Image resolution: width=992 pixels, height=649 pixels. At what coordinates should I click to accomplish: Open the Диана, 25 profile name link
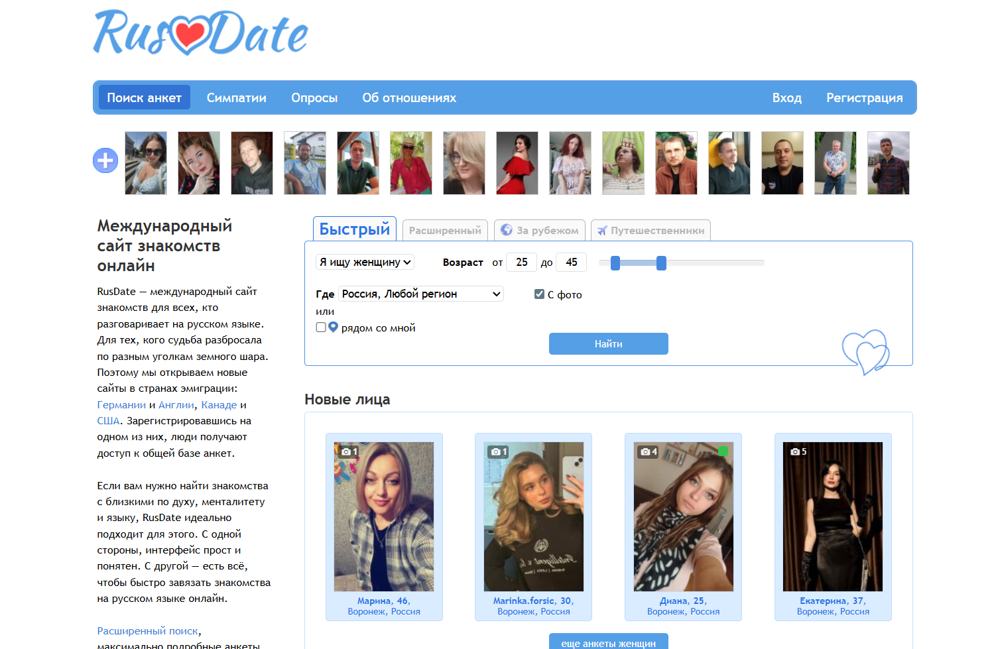tap(683, 601)
